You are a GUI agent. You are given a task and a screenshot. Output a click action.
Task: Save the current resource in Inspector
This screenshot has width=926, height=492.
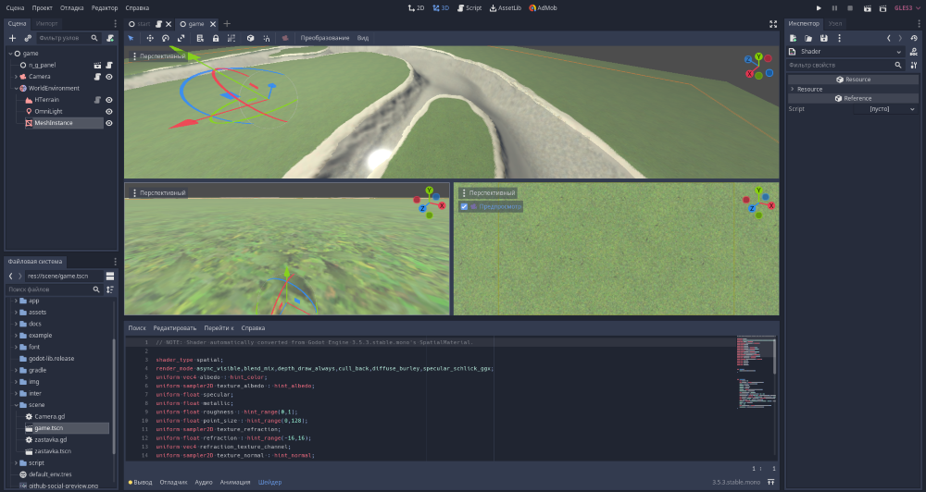click(824, 38)
